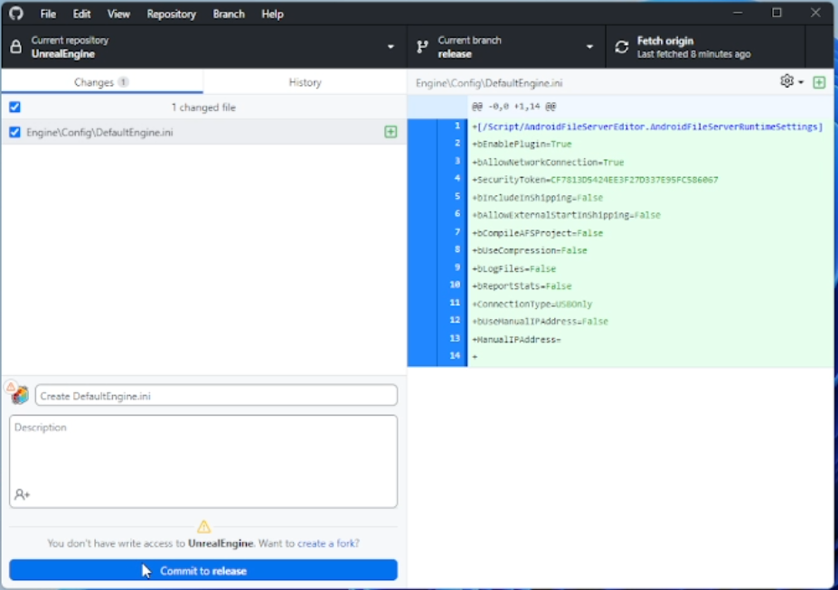The width and height of the screenshot is (838, 590).
Task: Open diff settings gear icon
Action: (786, 81)
